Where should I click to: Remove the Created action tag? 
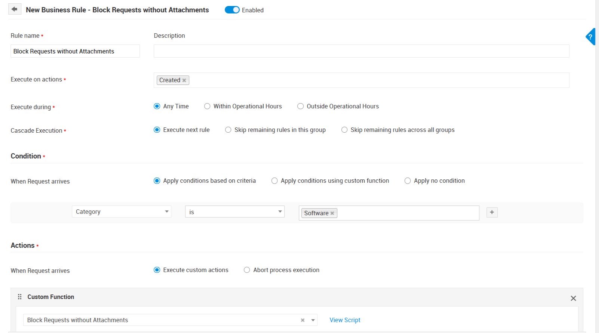[x=184, y=80]
